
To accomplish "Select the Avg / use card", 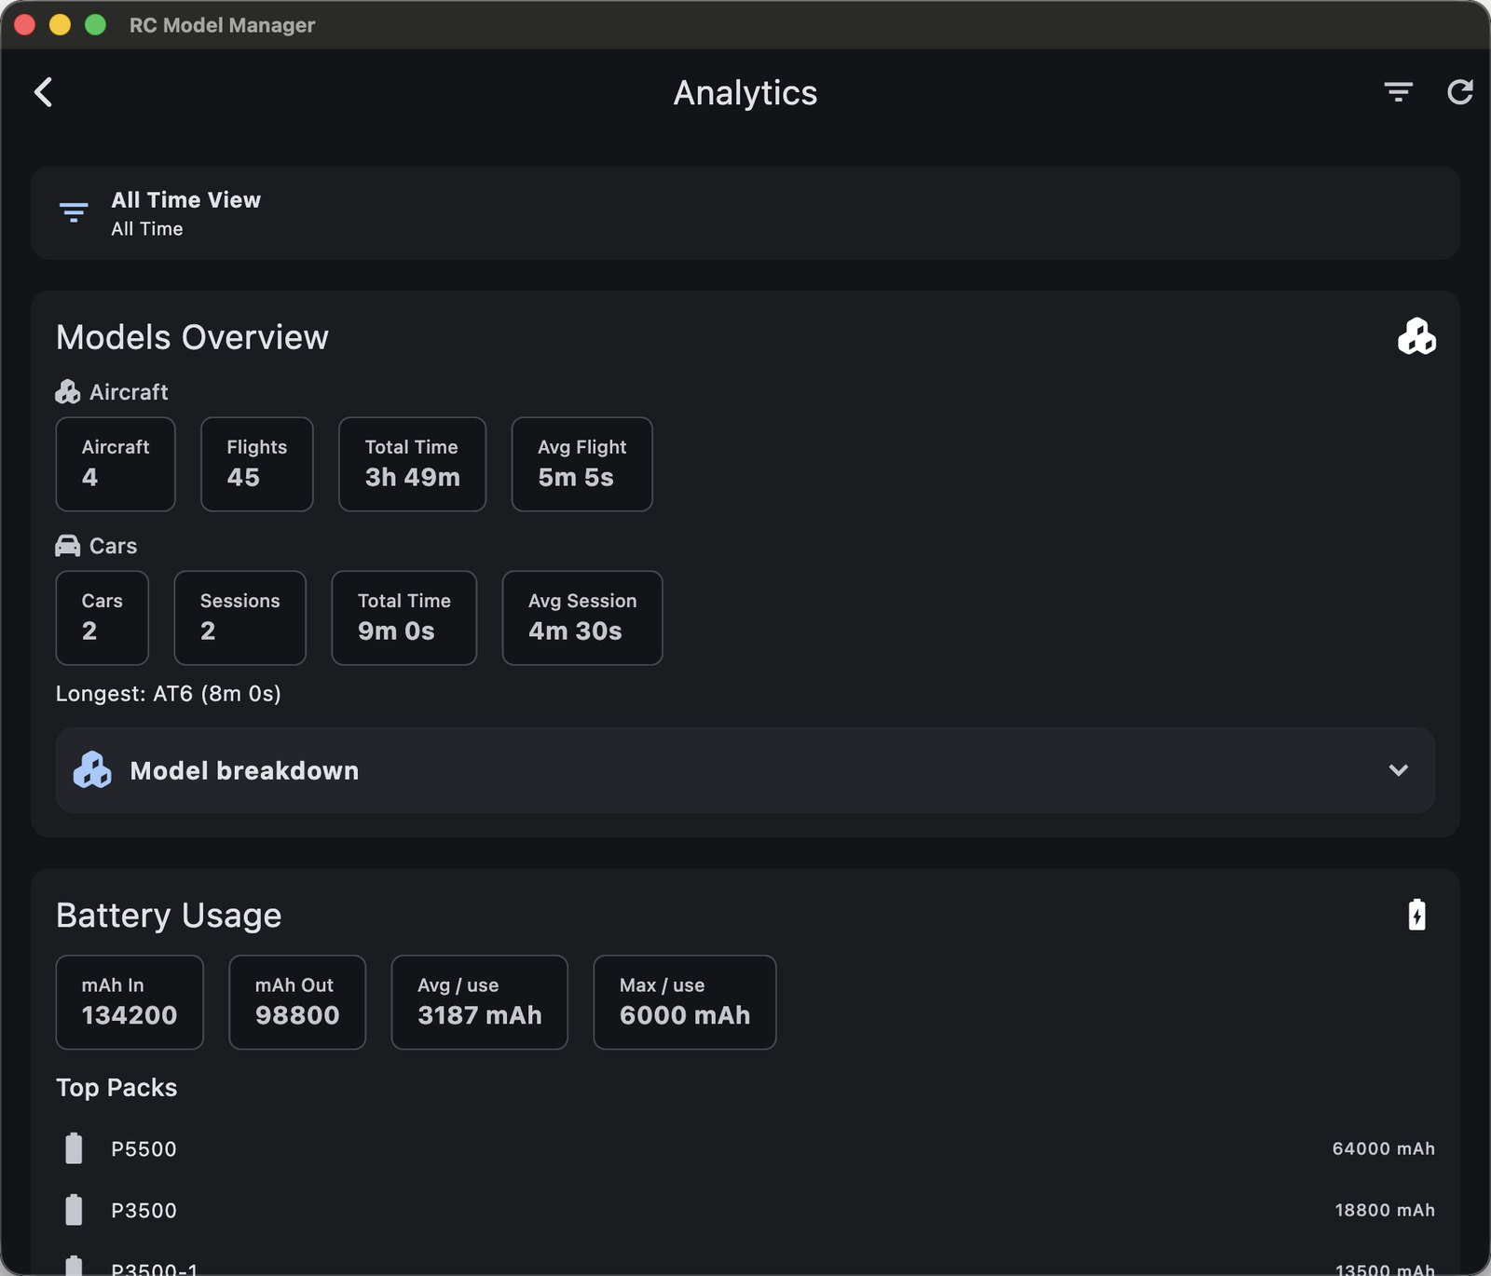I will pyautogui.click(x=480, y=1002).
